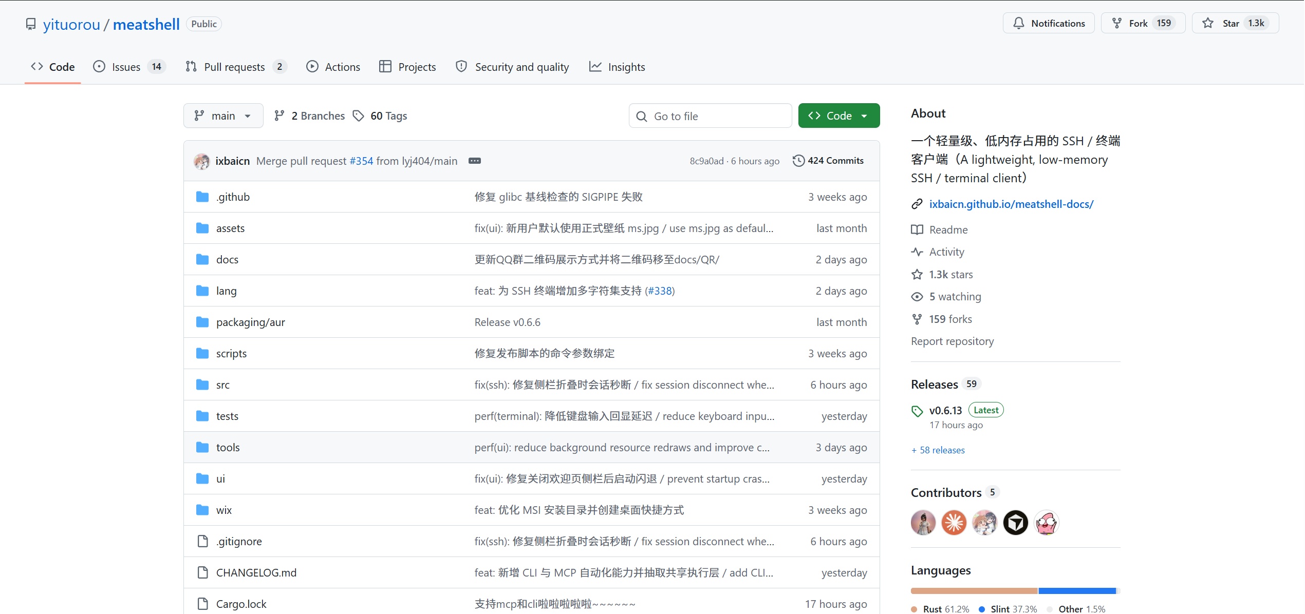This screenshot has width=1305, height=614.
Task: Click the link icon beside docs URL
Action: click(x=917, y=204)
